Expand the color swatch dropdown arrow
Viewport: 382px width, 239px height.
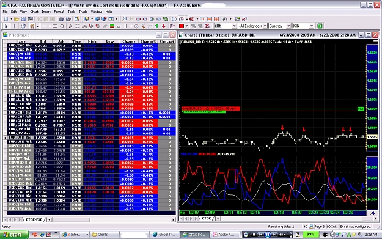tap(186, 26)
